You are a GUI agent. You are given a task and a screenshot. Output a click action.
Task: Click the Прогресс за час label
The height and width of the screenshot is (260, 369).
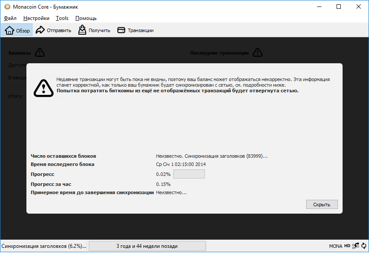pyautogui.click(x=51, y=184)
